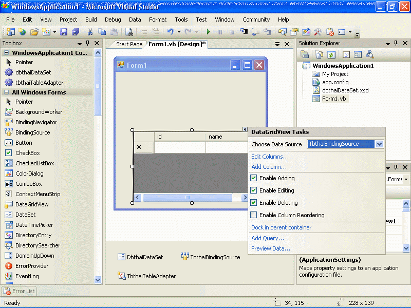Open the Add New Item dropdown arrow in the toolbar
This screenshot has height=308, width=411.
[54, 32]
